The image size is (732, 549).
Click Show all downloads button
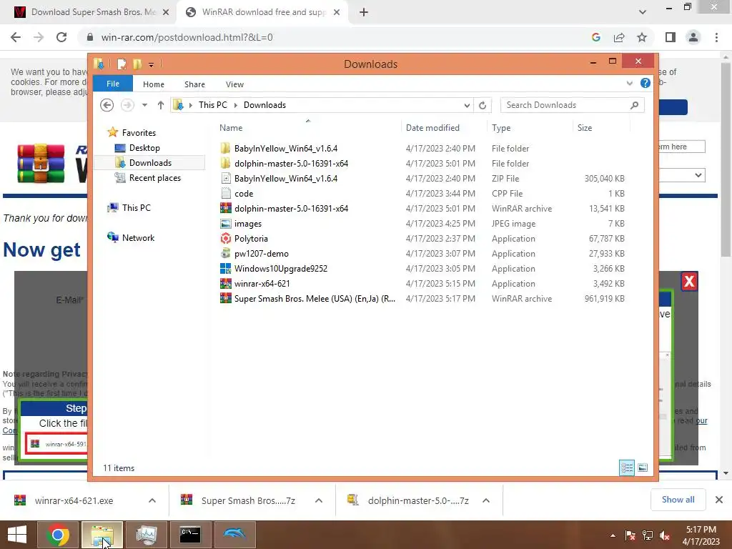678,500
